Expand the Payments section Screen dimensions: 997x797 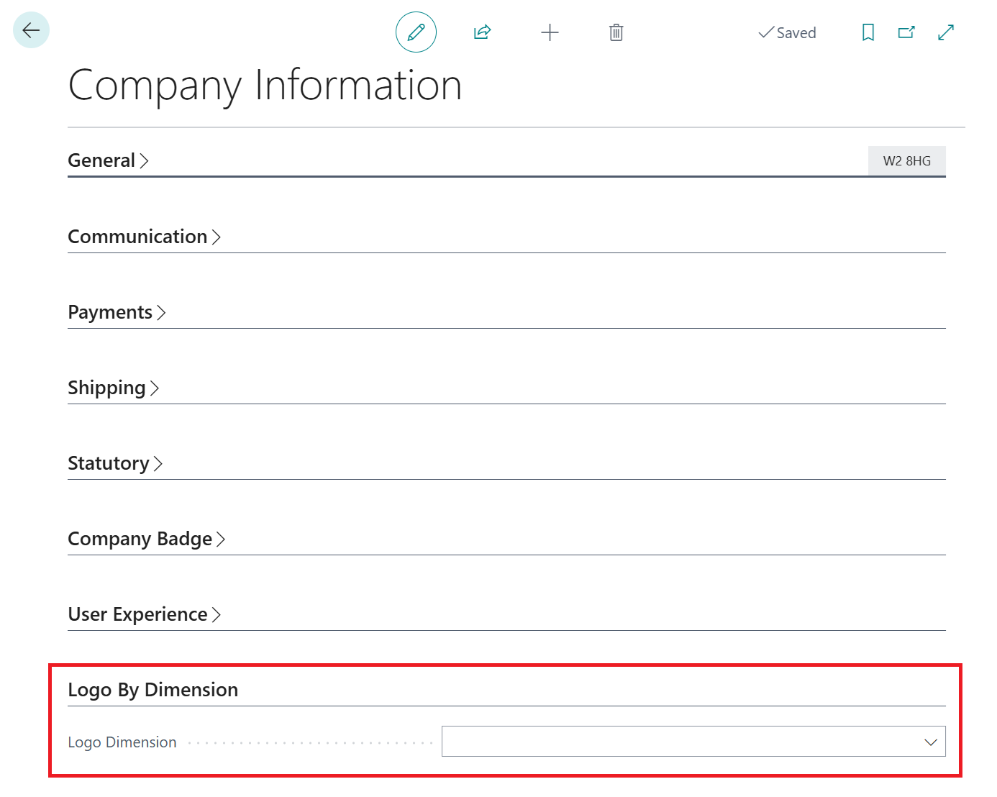(117, 312)
